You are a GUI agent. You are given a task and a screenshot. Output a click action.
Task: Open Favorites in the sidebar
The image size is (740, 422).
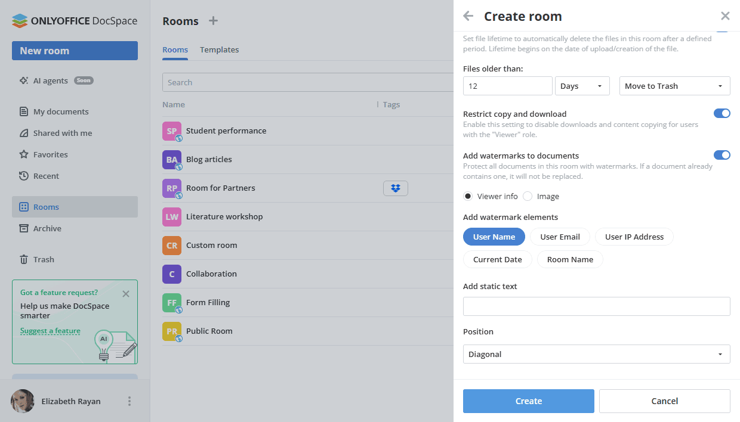point(50,154)
